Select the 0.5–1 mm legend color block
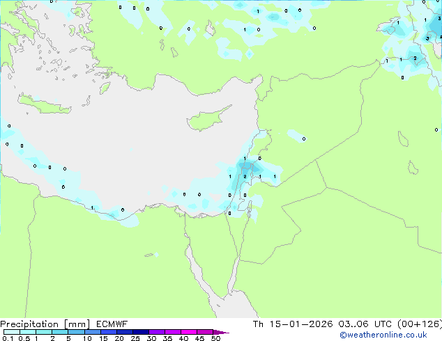Viewport: 442px width, 341px height. [x=28, y=332]
